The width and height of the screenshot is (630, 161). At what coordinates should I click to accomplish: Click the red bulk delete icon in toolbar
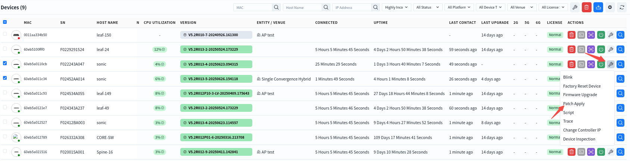[587, 7]
